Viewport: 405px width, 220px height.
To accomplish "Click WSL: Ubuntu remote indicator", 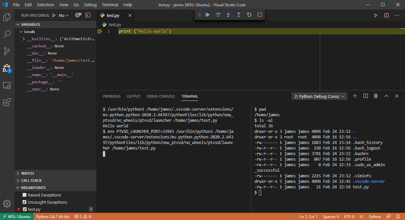I will point(17,216).
